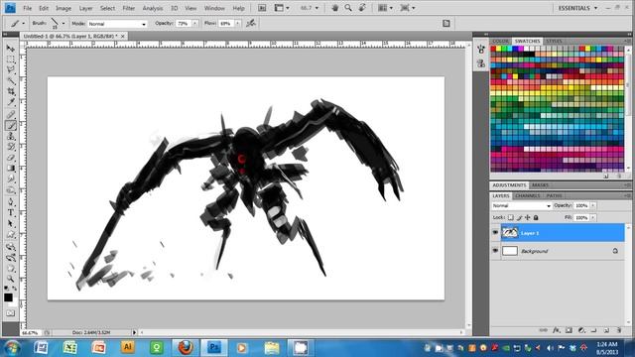Open layer blend mode dropdown
Viewport: 635px width, 357px height.
click(522, 205)
